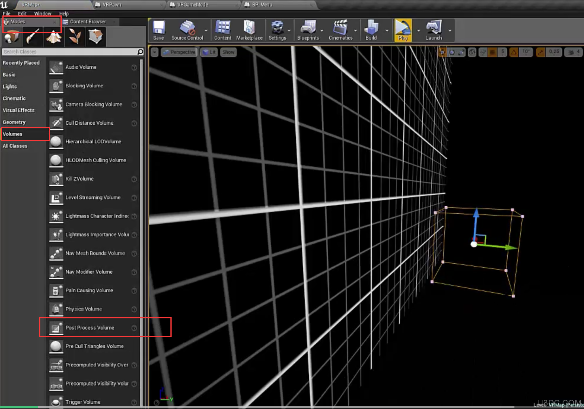The width and height of the screenshot is (584, 409).
Task: Select the Pain Causing Volume icon
Action: (56, 291)
